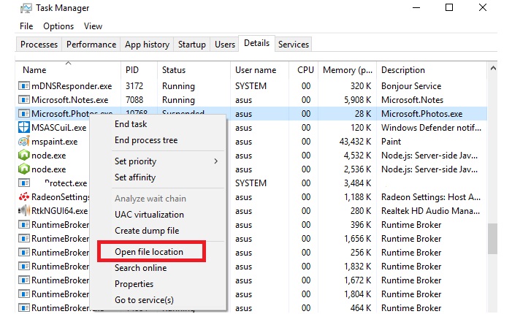
Task: Select the mDNSResponder.exe row
Action: 251,86
